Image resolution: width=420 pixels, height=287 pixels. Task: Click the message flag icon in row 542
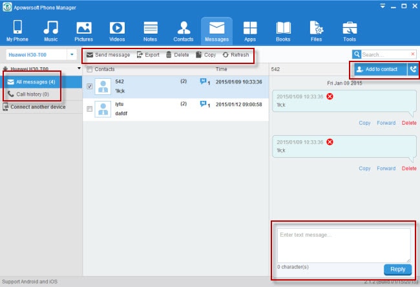(204, 81)
